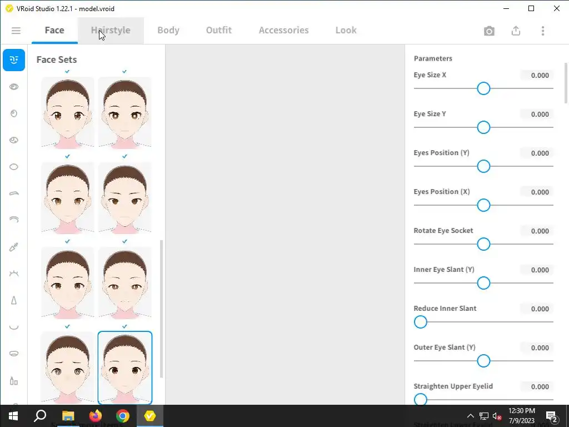569x427 pixels.
Task: Switch to the Face tab
Action: [54, 30]
